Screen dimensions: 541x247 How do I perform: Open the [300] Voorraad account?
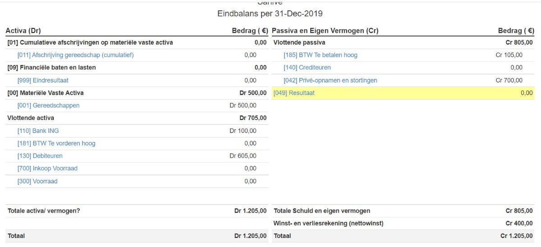[38, 181]
